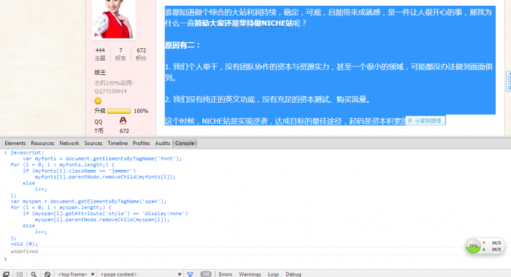Switch to the Resources tab
This screenshot has height=277, width=511.
(x=42, y=143)
